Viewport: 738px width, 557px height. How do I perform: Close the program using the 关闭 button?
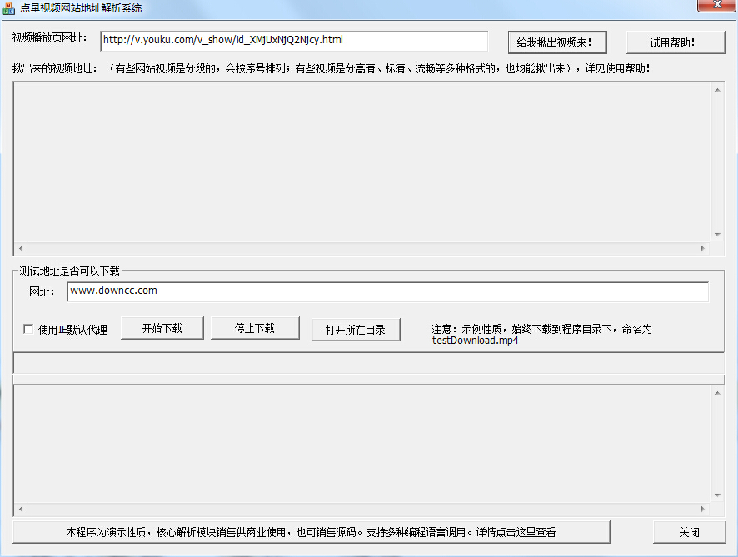(x=689, y=532)
